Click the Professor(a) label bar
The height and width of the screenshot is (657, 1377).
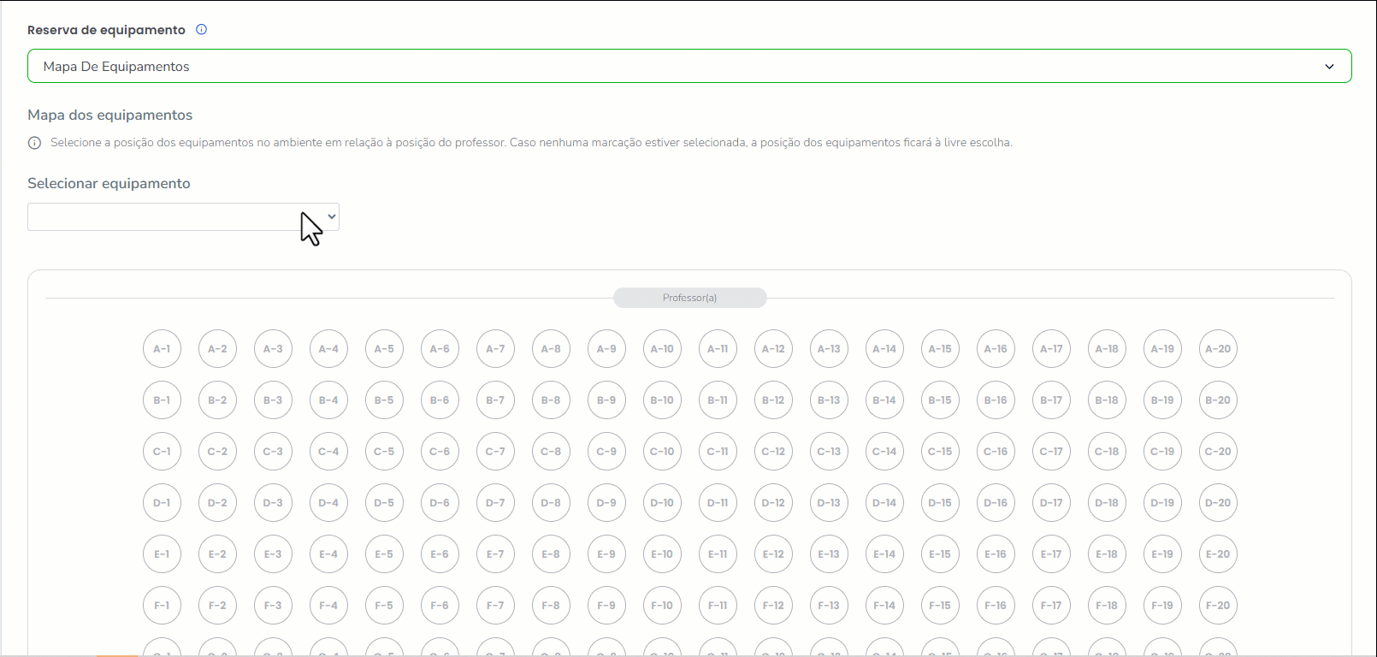pos(689,298)
